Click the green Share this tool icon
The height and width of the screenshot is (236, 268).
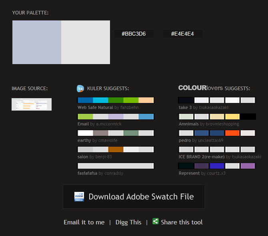156,221
